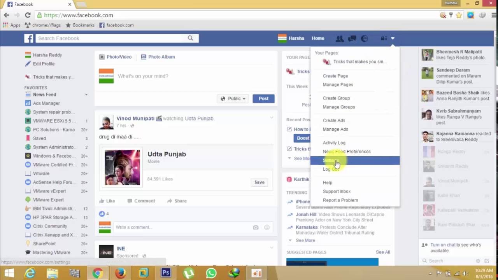Click the privacy shortcuts lock icon
This screenshot has width=498, height=280.
click(384, 38)
